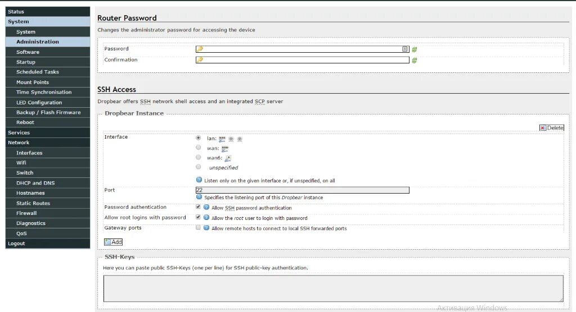Click help icon under Interface options
The image size is (576, 312).
199,180
